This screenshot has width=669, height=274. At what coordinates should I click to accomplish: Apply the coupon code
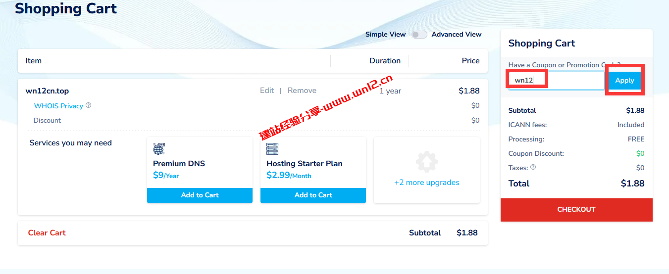pos(624,81)
